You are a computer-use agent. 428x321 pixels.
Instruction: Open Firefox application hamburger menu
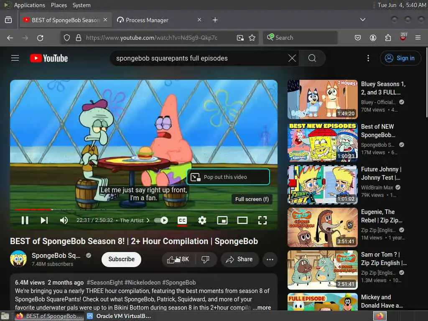click(418, 38)
